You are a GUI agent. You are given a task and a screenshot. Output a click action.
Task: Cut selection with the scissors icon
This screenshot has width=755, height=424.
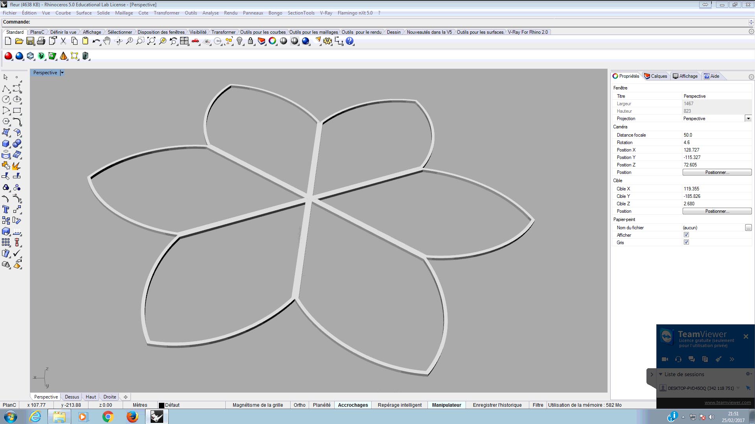click(x=63, y=41)
